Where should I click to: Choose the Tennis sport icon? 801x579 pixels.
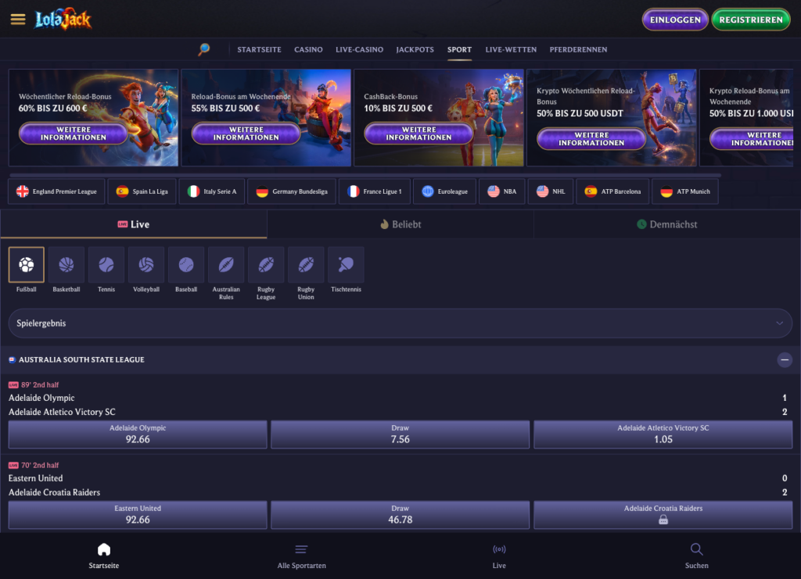(x=106, y=265)
